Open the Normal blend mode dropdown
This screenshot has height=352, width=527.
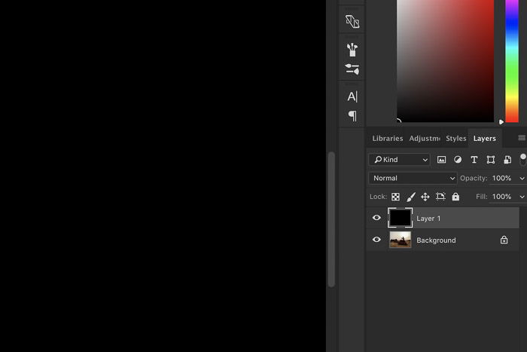[413, 178]
